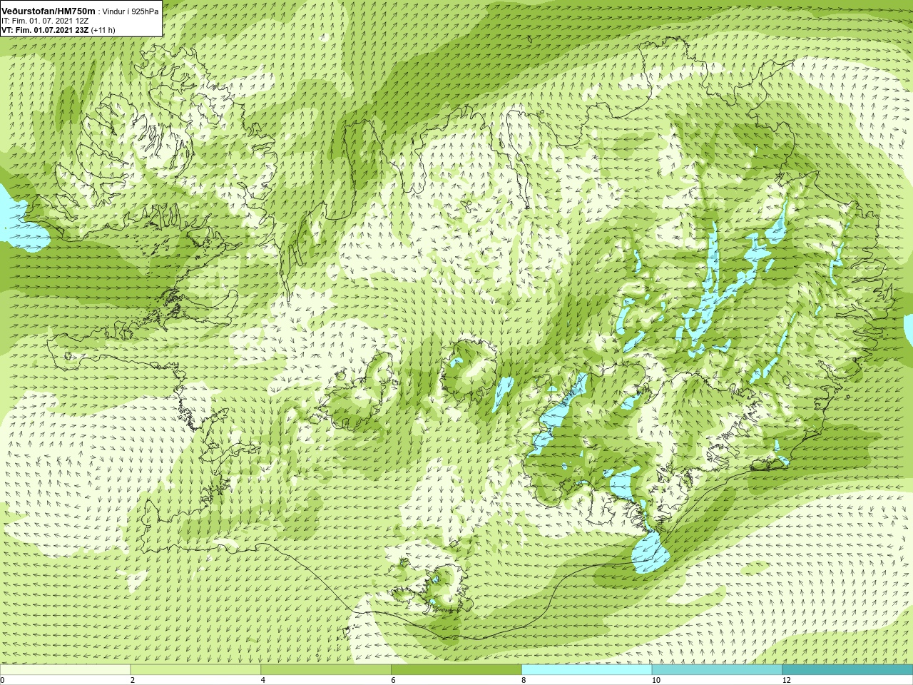913x685 pixels.
Task: Click the 'IT: Fim. 01. 07. 2021 12Z' line
Action: click(x=44, y=21)
